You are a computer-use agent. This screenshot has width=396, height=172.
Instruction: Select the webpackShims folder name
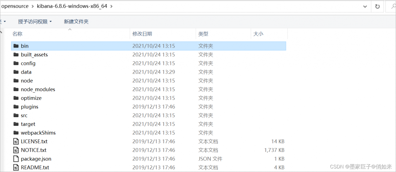(38, 132)
